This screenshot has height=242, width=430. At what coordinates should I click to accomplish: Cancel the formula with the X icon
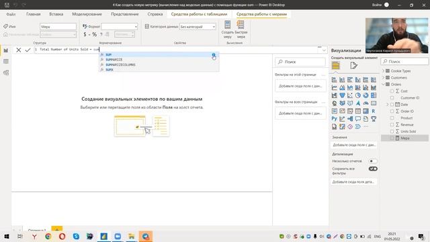point(18,50)
